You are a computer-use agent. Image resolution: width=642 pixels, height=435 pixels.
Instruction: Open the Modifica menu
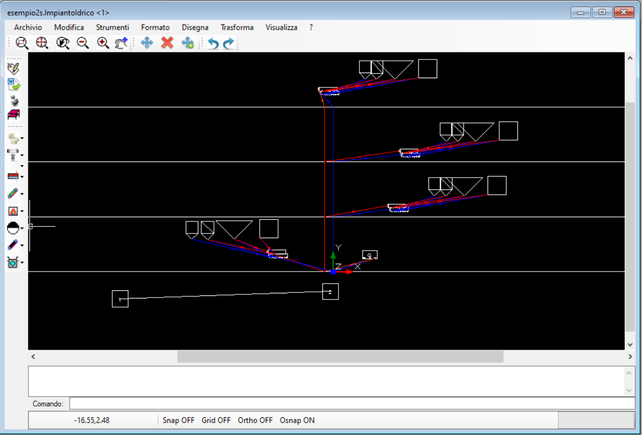pos(69,27)
